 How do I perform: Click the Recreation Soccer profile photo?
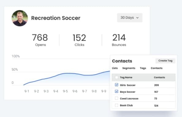(x=20, y=18)
